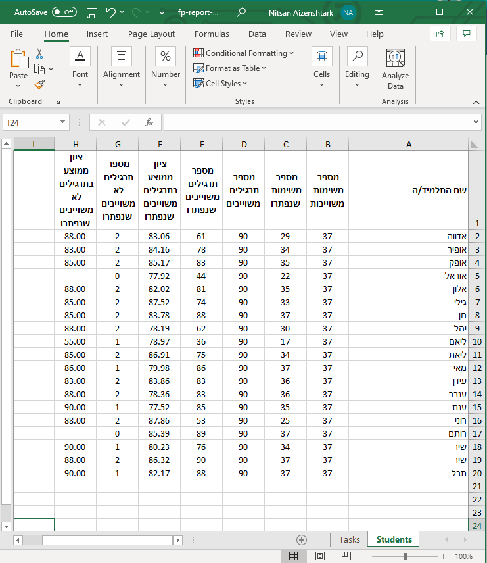Viewport: 487px width, 563px height.
Task: Switch to Page Layout view icon
Action: coord(320,556)
